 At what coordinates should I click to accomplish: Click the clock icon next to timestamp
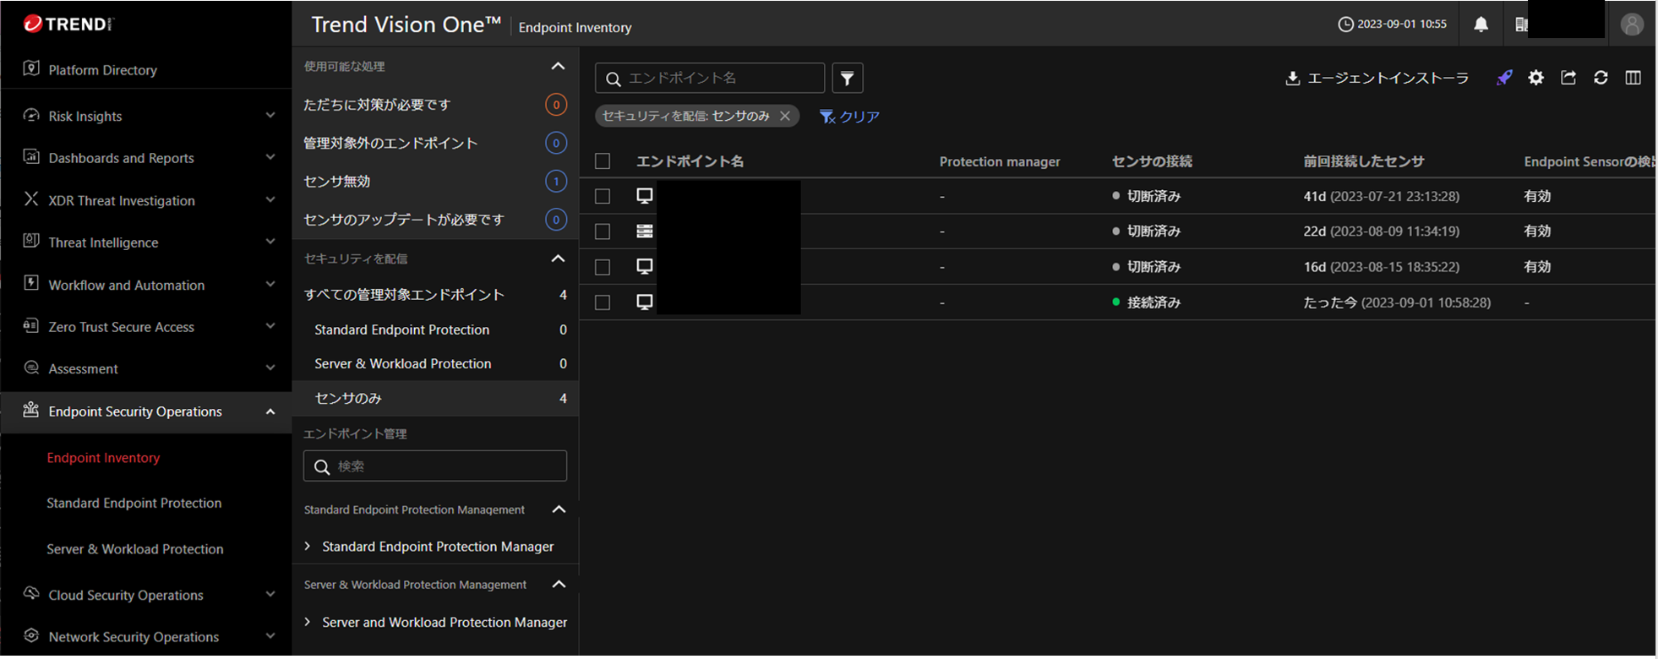tap(1345, 25)
